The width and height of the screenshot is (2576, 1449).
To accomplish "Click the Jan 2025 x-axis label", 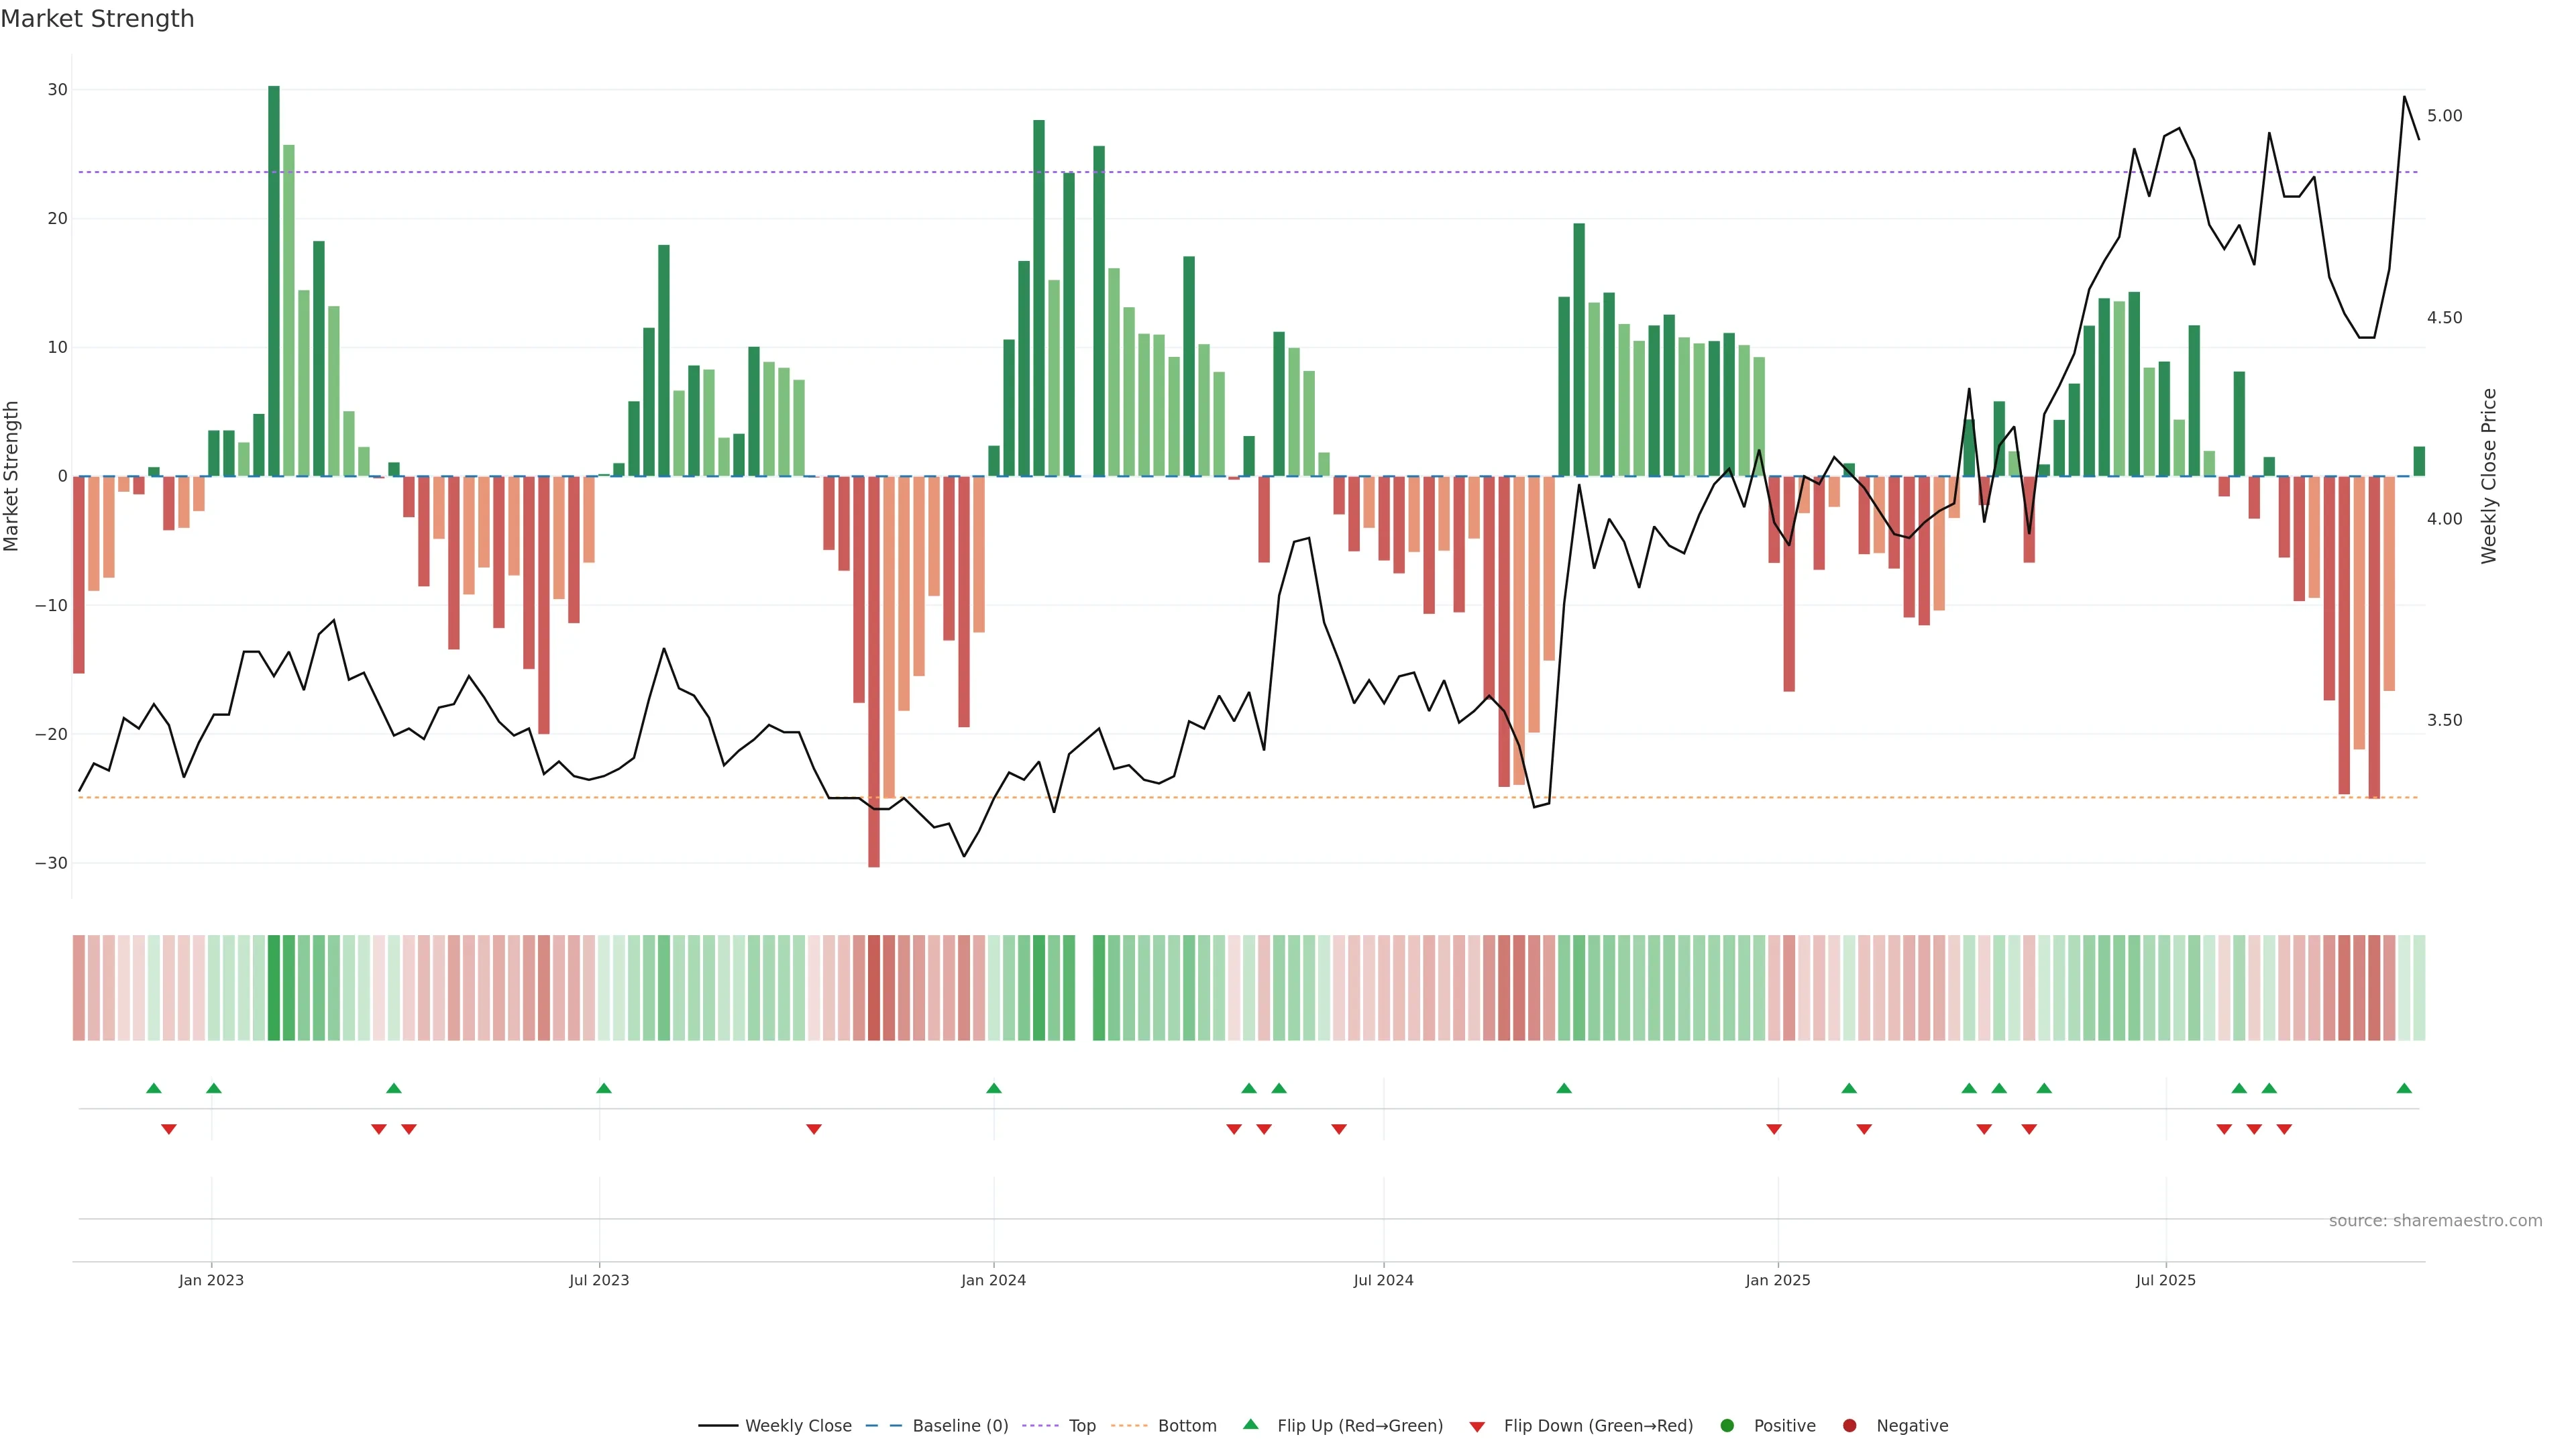I will click(1777, 1280).
